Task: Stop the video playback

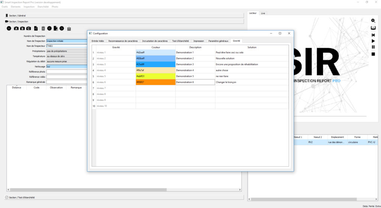Action: pos(373,54)
